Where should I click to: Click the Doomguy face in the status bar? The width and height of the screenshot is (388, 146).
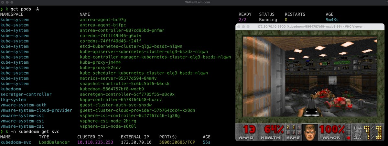[x=310, y=132]
